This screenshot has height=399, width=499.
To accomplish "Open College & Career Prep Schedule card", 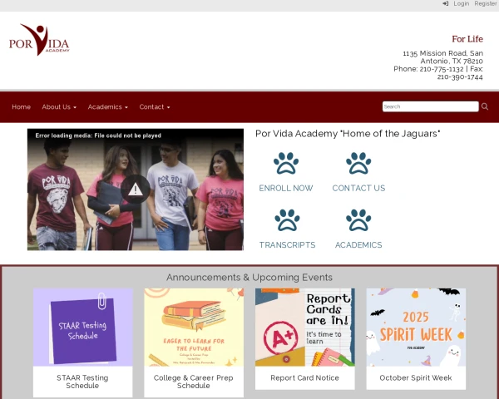I will 194,342.
